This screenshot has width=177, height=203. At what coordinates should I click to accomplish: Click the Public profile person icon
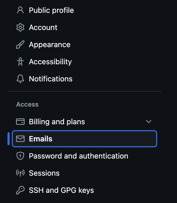pyautogui.click(x=20, y=10)
